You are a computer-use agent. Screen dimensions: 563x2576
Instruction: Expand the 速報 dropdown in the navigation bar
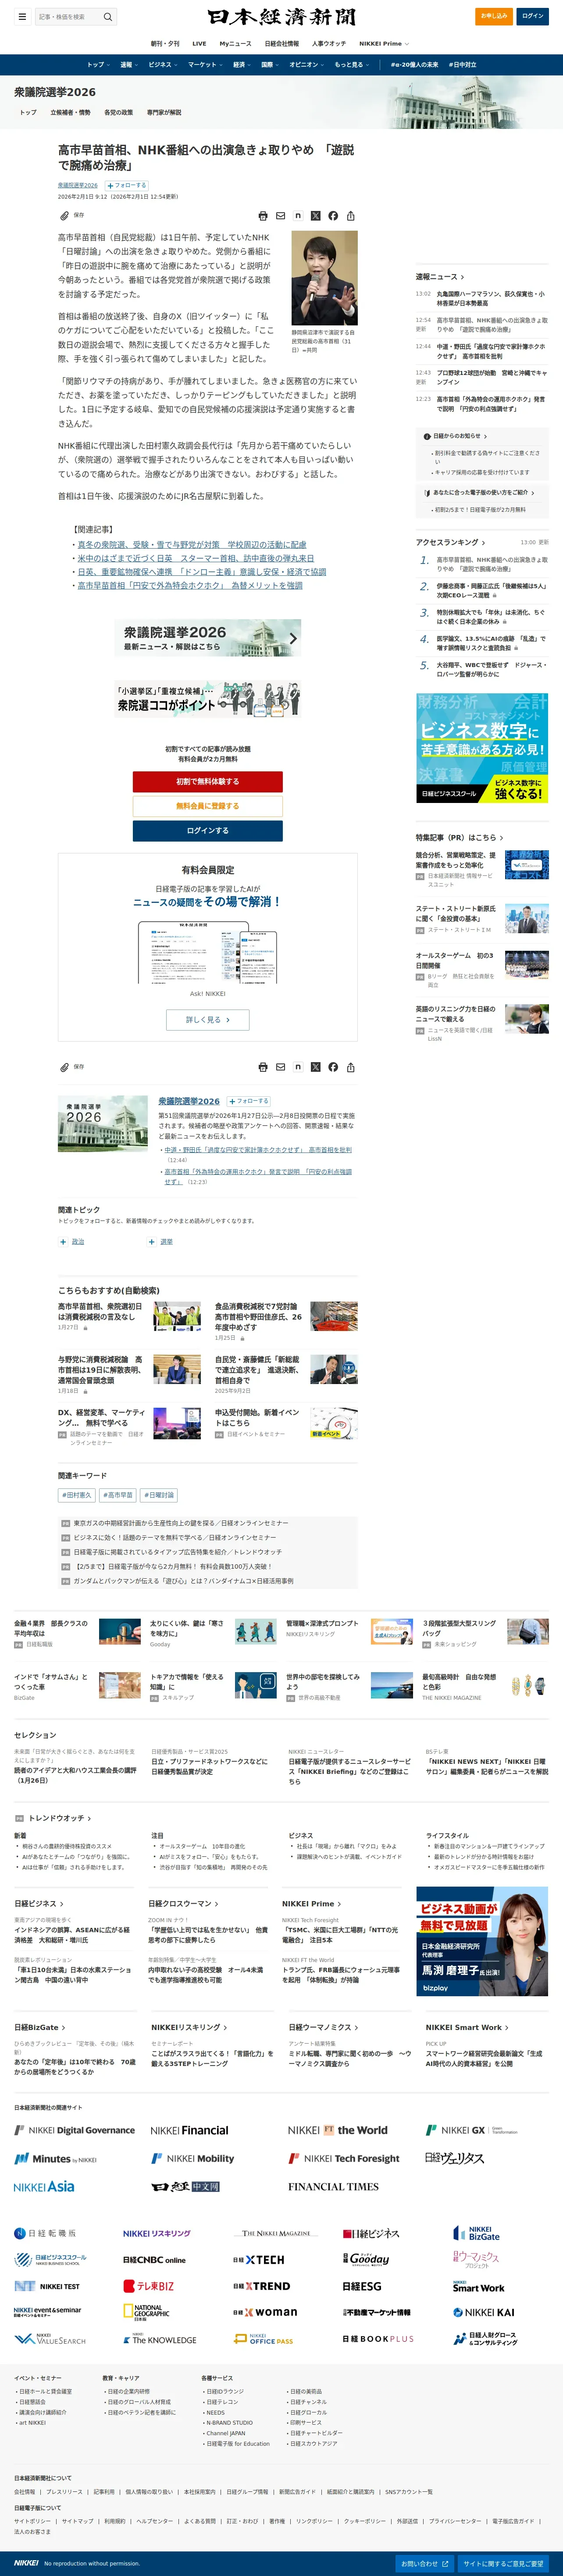pyautogui.click(x=128, y=65)
